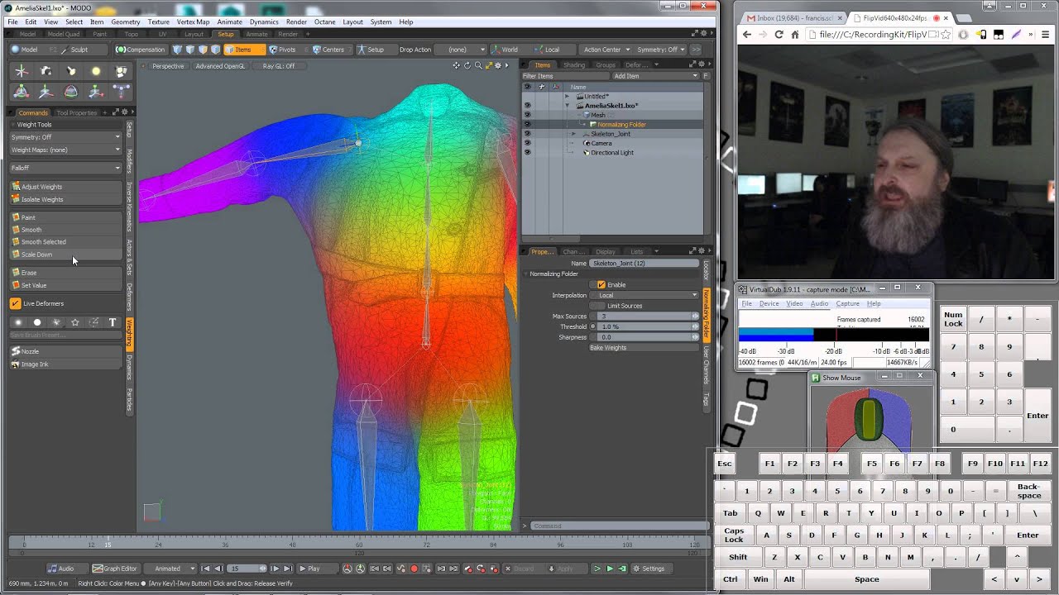Open the Weight Maps dropdown

click(66, 150)
